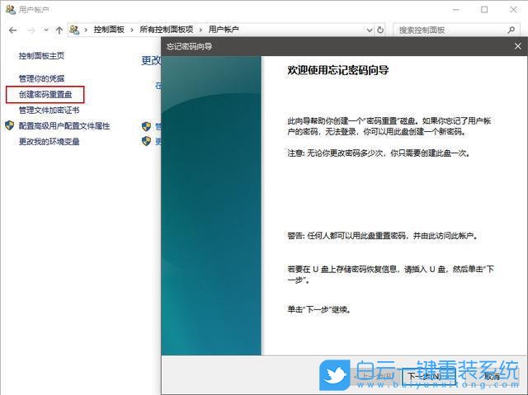Click the heading 欢迎使用忘记密码向导
The width and height of the screenshot is (528, 395).
338,70
